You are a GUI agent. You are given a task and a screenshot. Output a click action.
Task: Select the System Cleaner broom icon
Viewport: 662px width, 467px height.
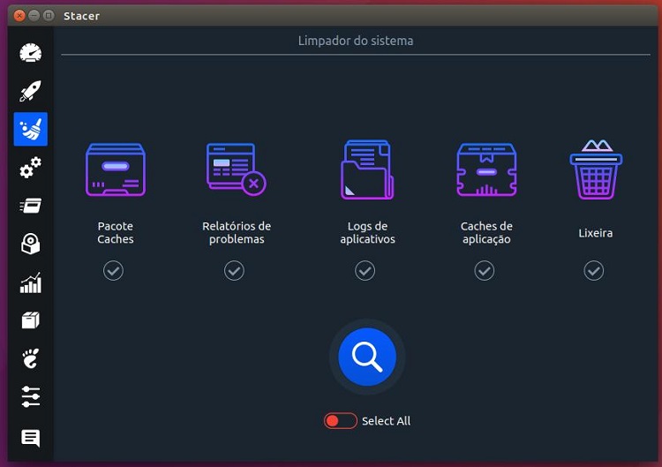coord(30,129)
